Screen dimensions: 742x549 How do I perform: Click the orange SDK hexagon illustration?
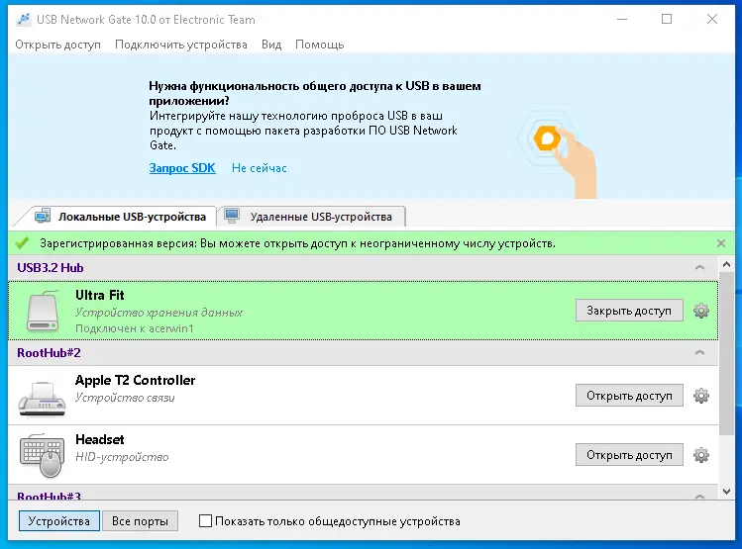tap(547, 138)
